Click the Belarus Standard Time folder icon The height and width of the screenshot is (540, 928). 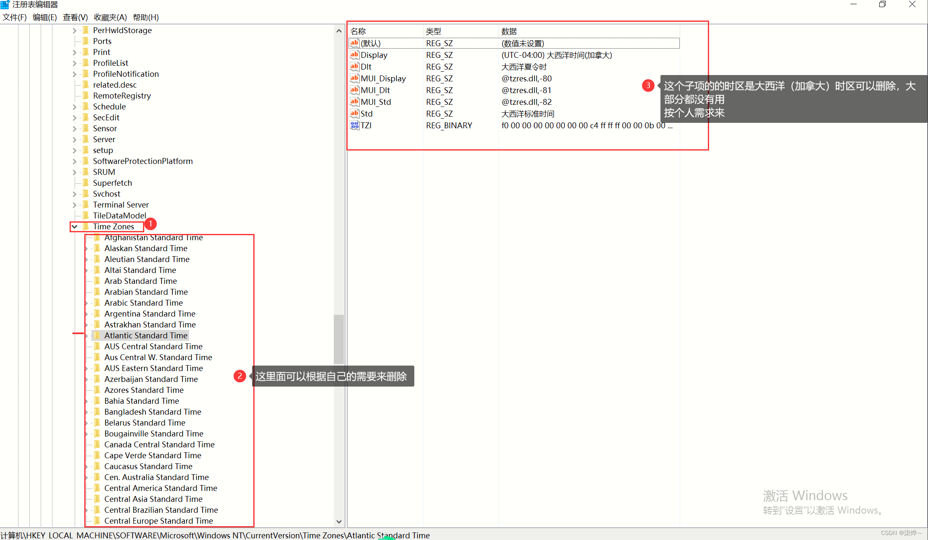click(x=97, y=423)
